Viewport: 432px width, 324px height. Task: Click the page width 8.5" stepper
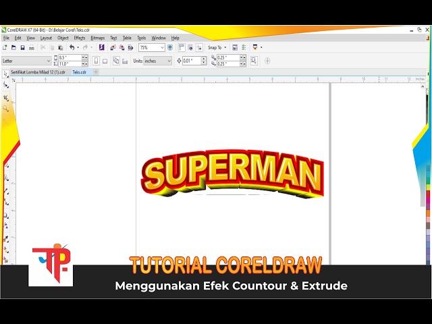85,57
